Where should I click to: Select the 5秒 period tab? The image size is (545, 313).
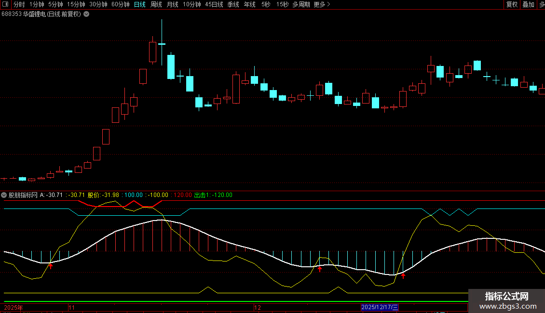pos(266,4)
